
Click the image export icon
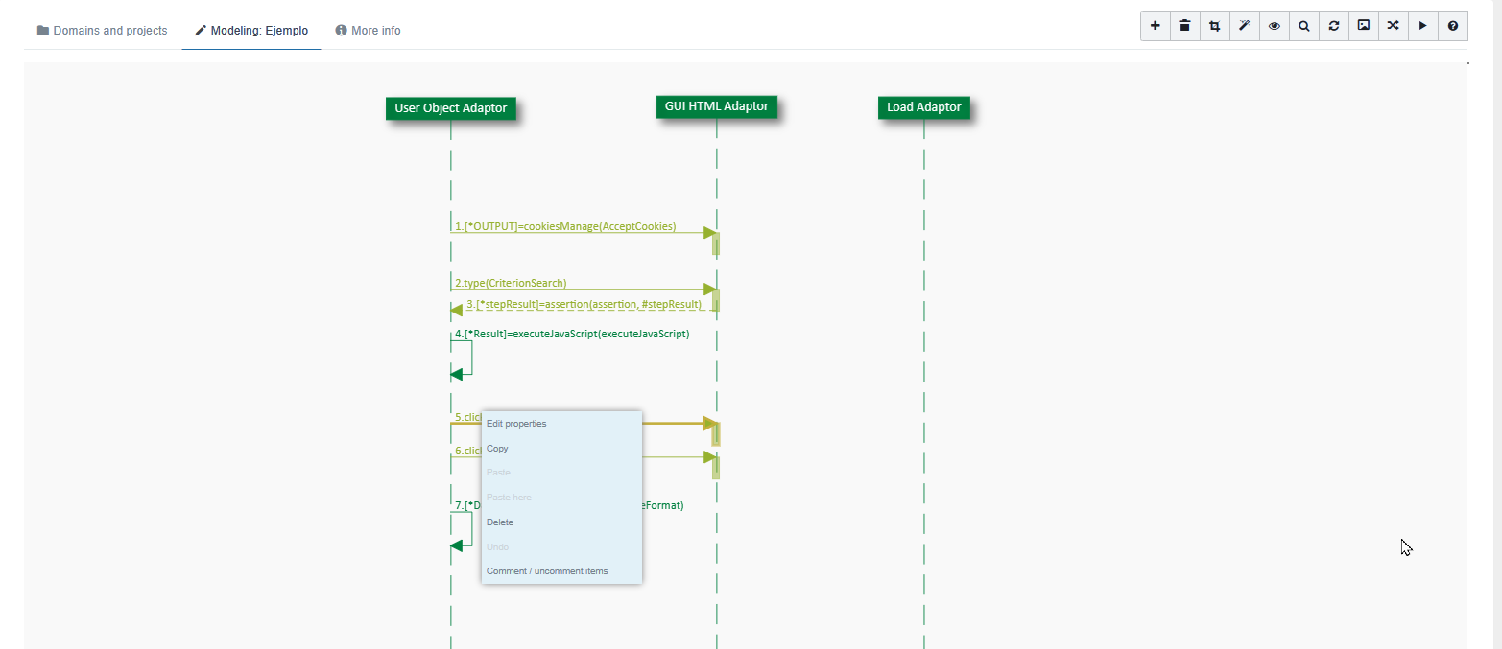click(1363, 26)
